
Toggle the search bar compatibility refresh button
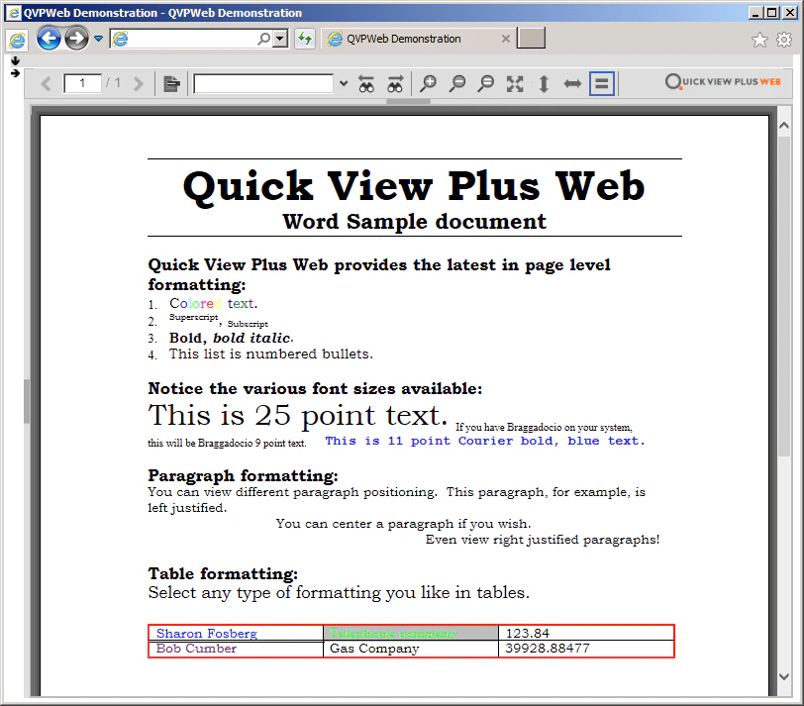(x=304, y=39)
